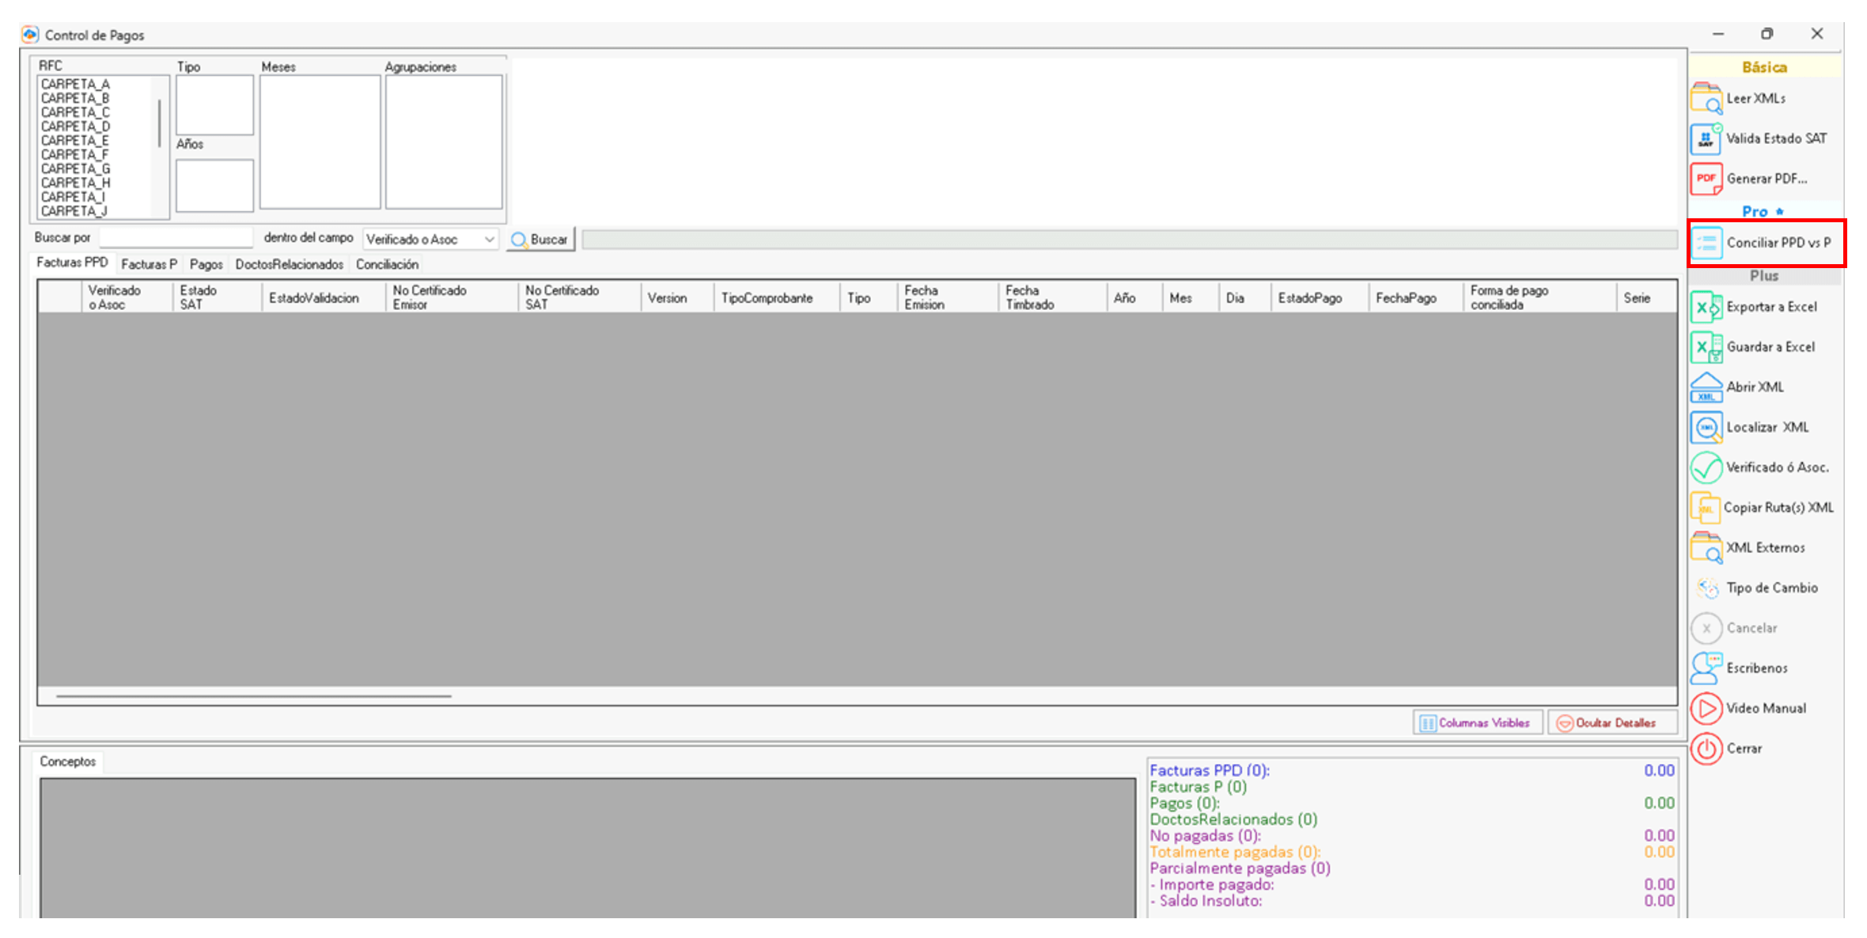This screenshot has width=1867, height=938.
Task: Open the Conciliación tab
Action: (387, 264)
